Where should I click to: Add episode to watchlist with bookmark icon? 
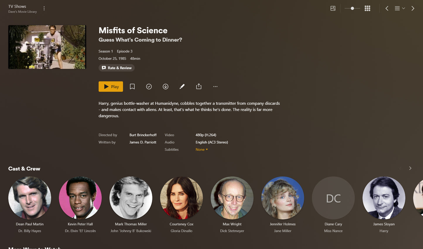point(132,87)
